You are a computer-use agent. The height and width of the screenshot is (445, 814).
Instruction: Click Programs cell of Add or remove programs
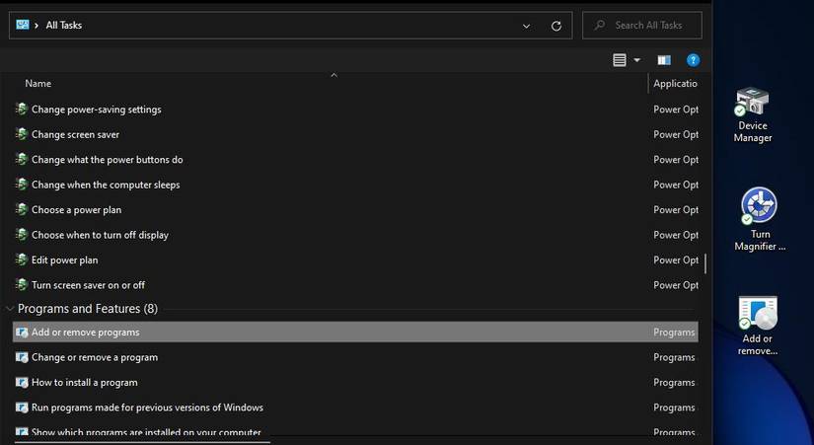tap(674, 332)
